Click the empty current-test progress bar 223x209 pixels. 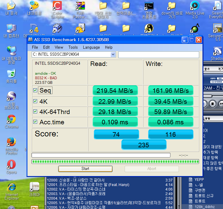(x=101, y=155)
